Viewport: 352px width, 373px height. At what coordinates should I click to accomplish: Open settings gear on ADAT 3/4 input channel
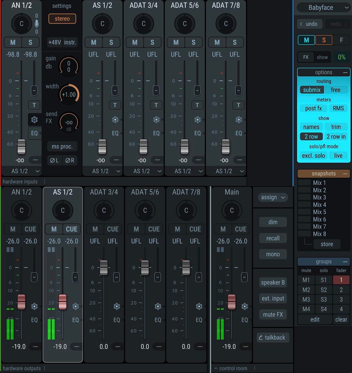(x=156, y=120)
